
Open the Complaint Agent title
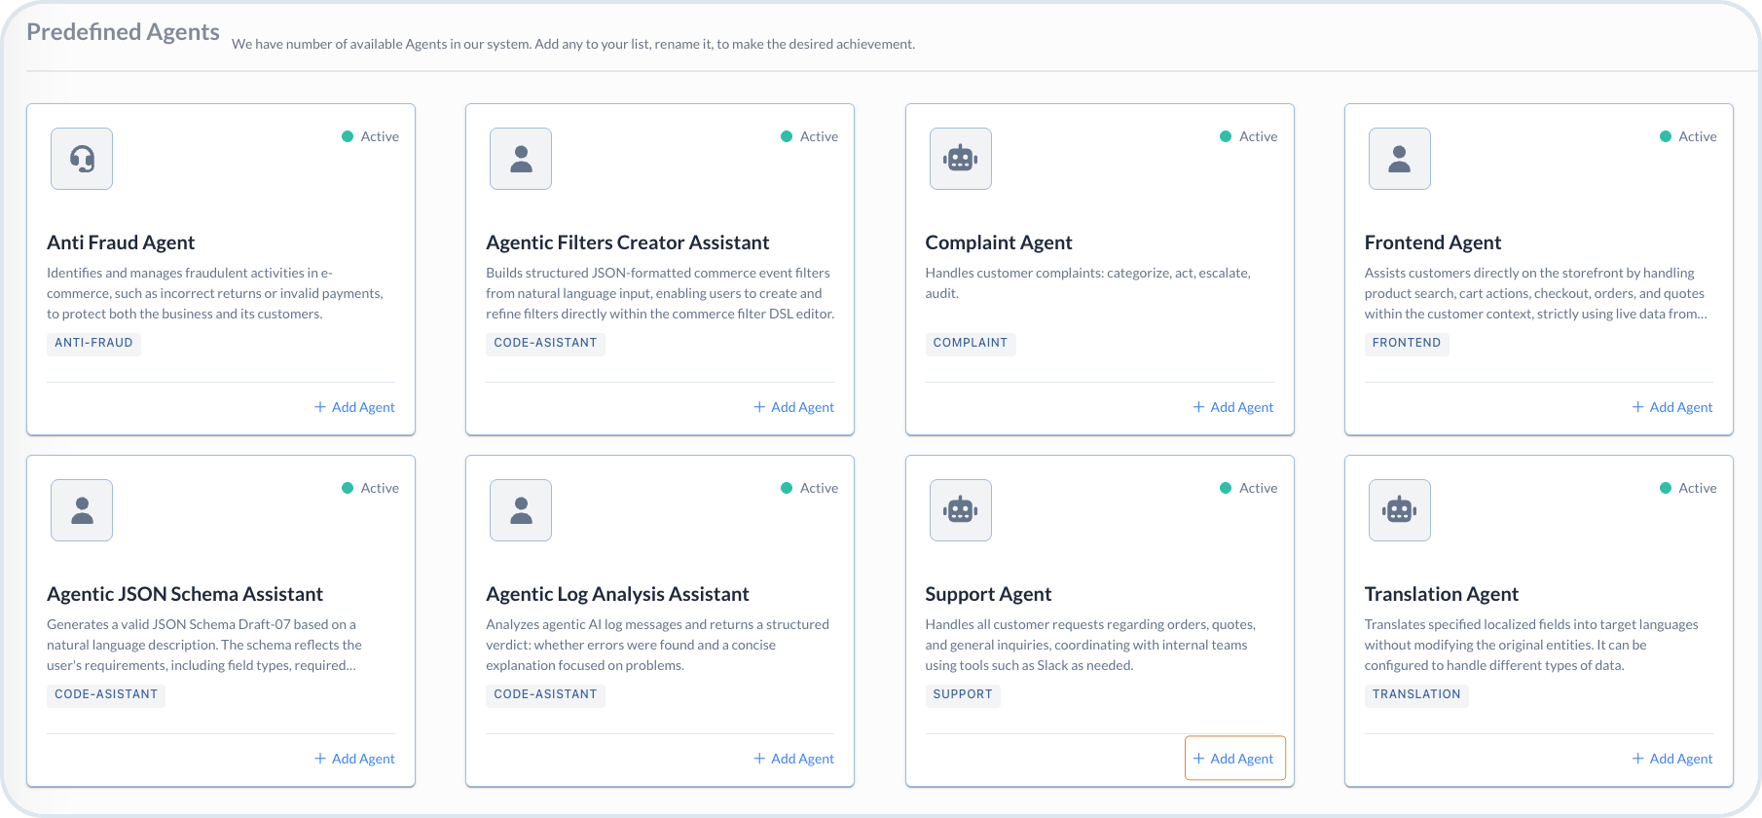[999, 242]
